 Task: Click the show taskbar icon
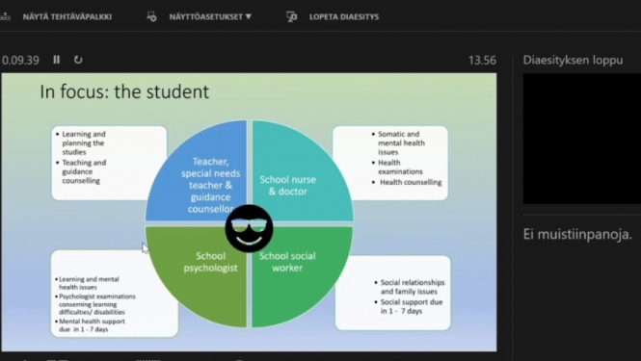click(x=5, y=16)
